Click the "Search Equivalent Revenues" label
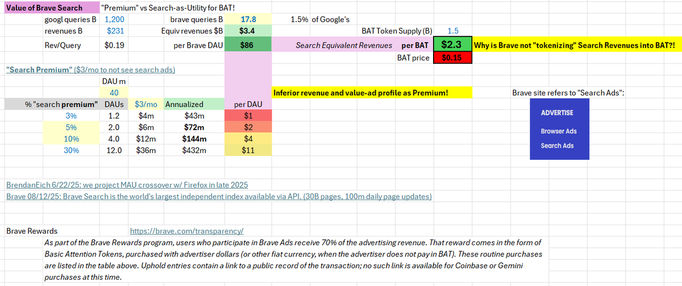 point(344,45)
